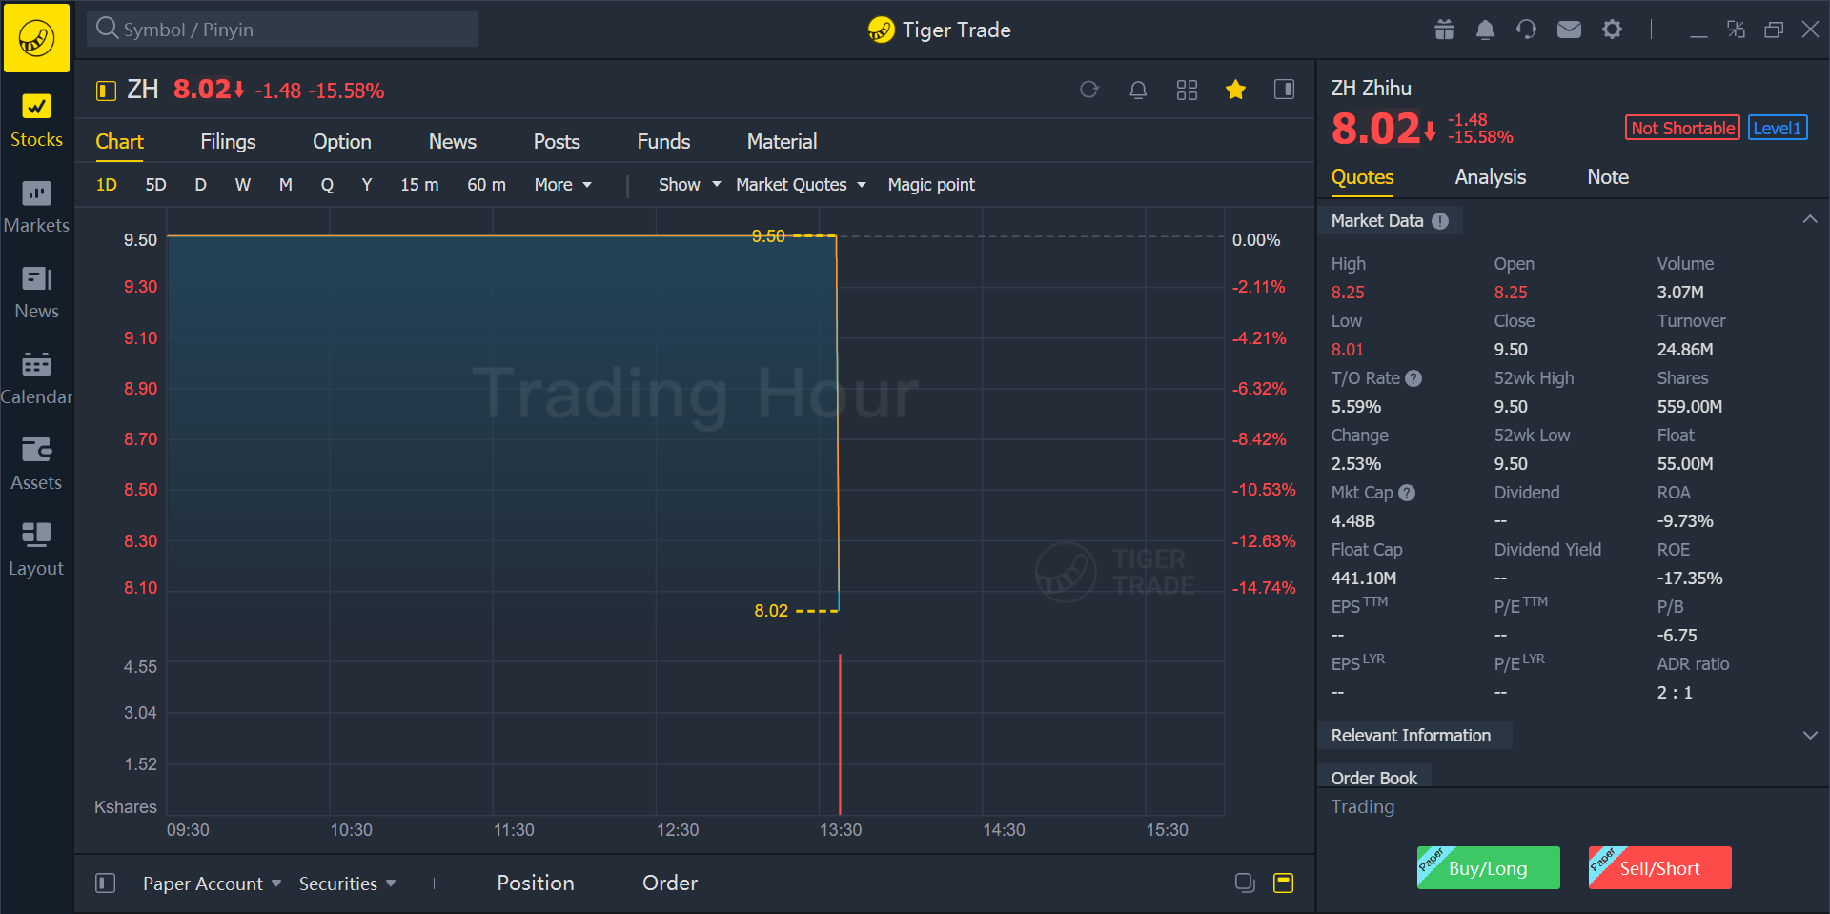
Task: Open the Securities dropdown
Action: [x=347, y=884]
